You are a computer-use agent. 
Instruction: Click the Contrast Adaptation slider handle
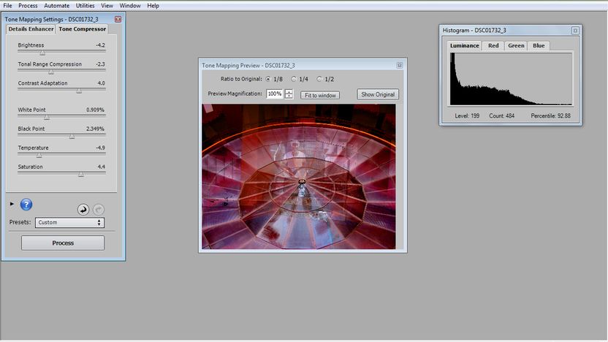click(79, 91)
